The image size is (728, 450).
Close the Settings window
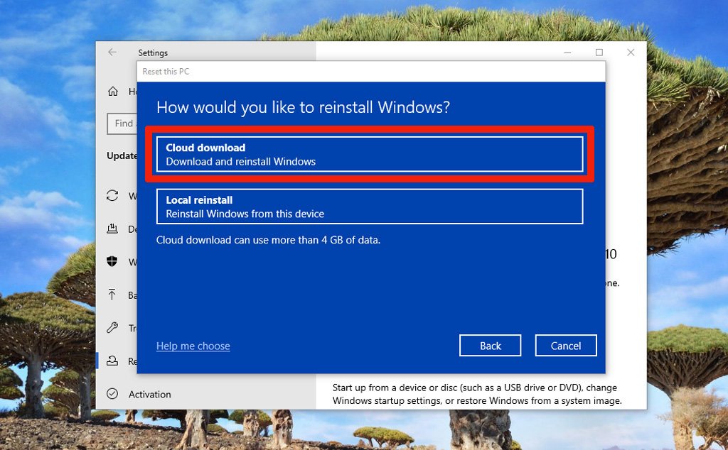tap(631, 53)
